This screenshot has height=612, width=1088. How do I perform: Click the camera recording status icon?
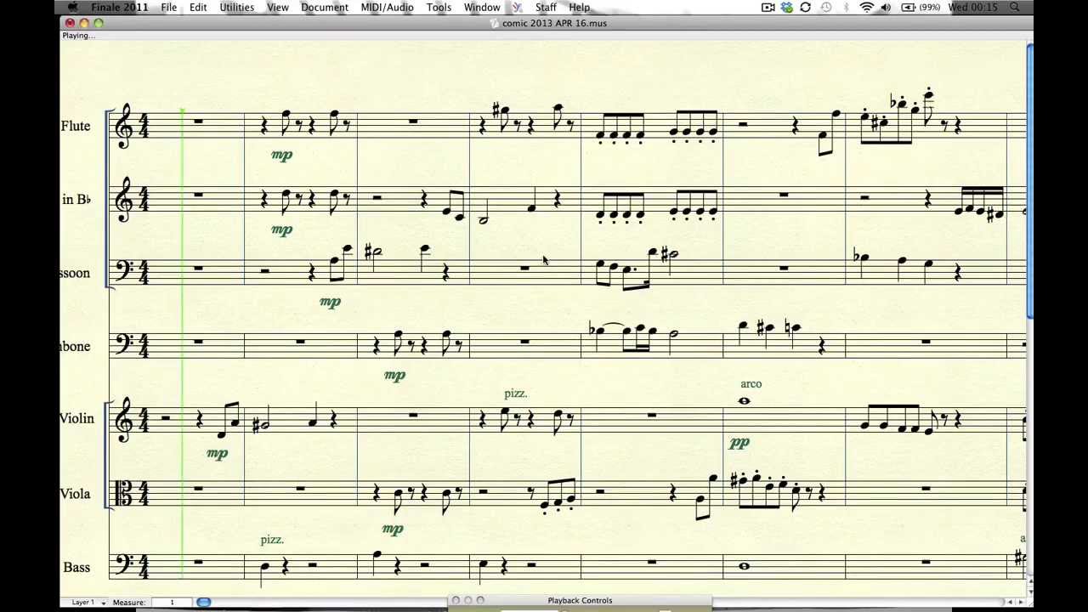pos(768,8)
